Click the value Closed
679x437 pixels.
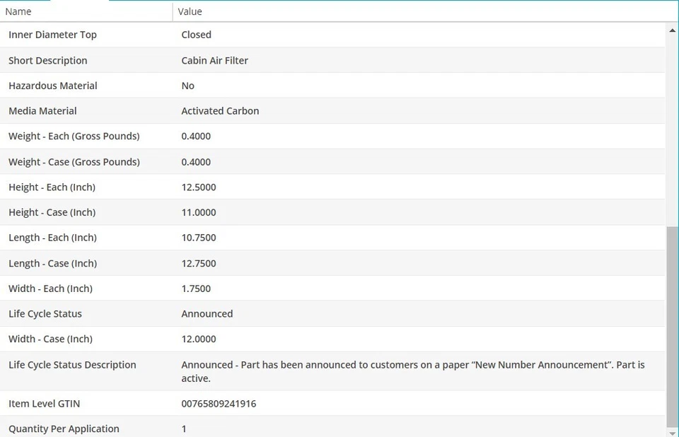point(196,35)
